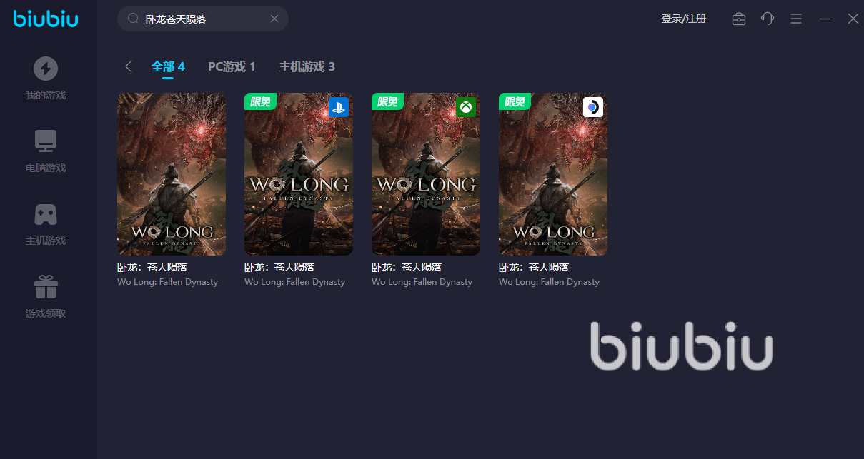
Task: Open 我的游戏 lightning icon in sidebar
Action: [x=46, y=69]
